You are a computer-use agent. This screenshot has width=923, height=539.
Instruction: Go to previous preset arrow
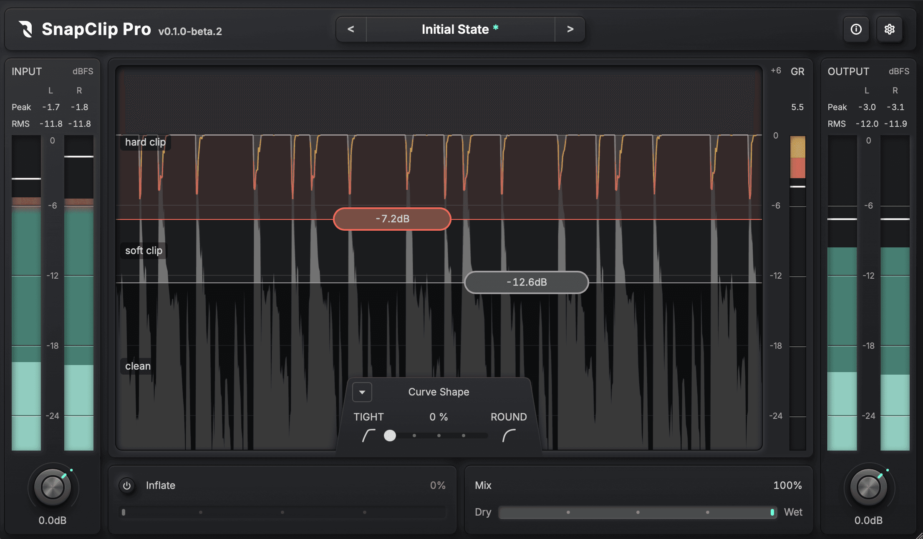point(351,29)
